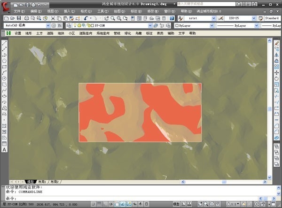Open the ISO-25 dimension style dropdown
Viewport: 282px width, 208px height.
tap(254, 18)
